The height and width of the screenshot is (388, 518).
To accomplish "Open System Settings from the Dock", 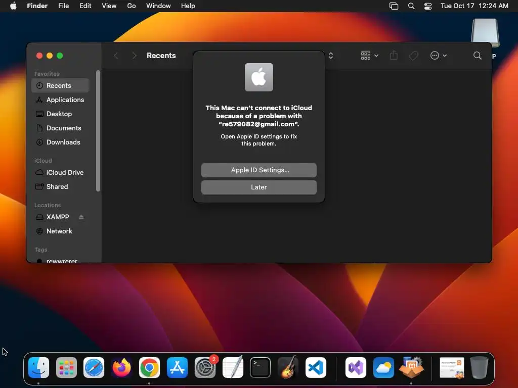I will (x=205, y=367).
